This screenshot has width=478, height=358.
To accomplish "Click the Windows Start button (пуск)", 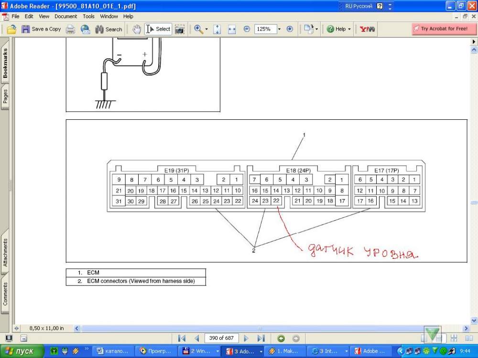I will [20, 351].
